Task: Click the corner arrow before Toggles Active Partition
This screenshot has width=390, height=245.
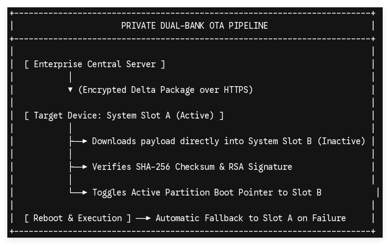Action: [x=79, y=192]
